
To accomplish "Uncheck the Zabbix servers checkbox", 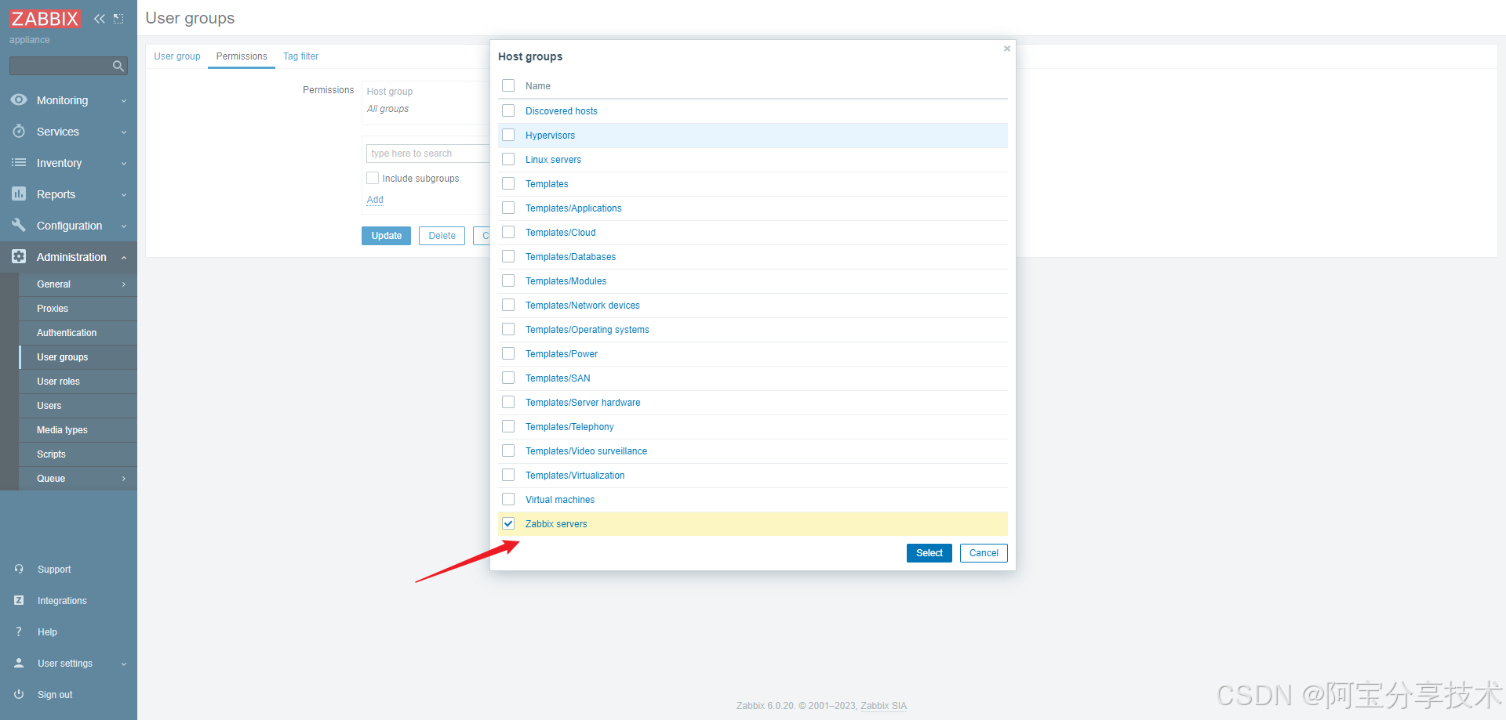I will click(x=508, y=523).
